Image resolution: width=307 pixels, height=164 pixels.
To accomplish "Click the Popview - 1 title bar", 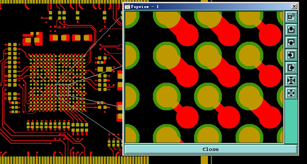I will point(210,7).
